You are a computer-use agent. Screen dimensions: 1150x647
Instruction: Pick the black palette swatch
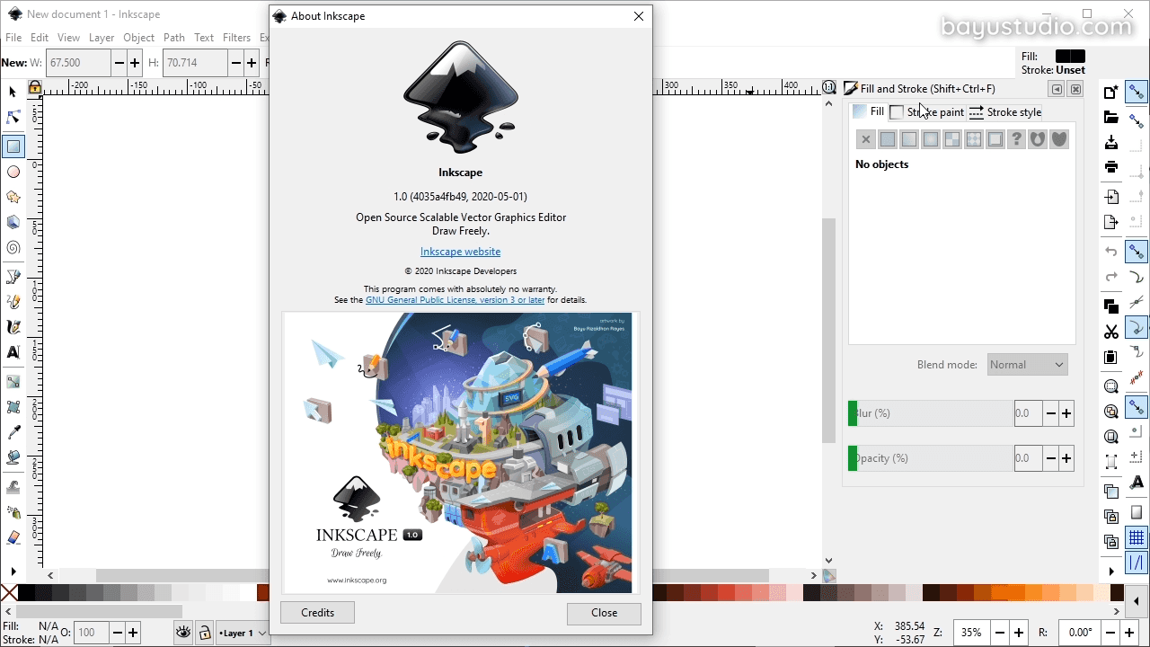(x=26, y=592)
